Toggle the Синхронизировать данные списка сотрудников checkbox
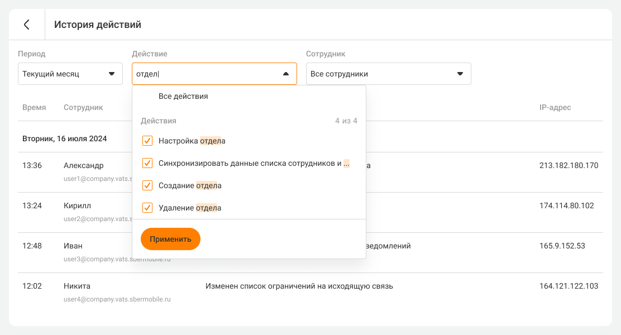Screen dimensions: 621x335 (x=147, y=163)
